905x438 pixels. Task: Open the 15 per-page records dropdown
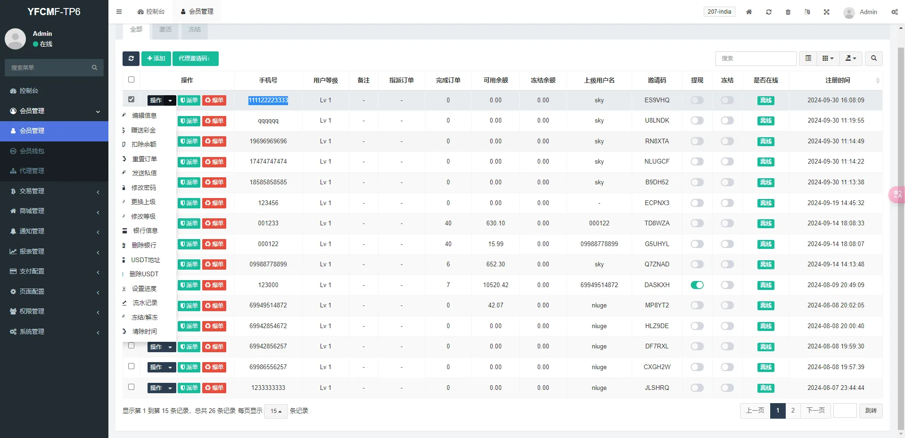tap(276, 411)
